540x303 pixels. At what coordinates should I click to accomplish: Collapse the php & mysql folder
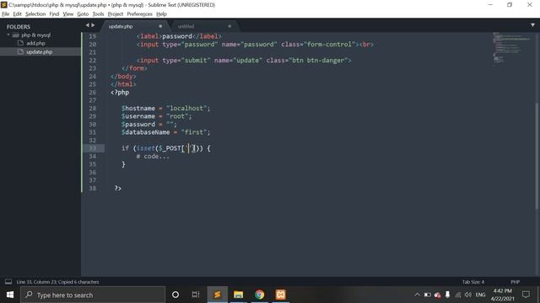coord(8,35)
